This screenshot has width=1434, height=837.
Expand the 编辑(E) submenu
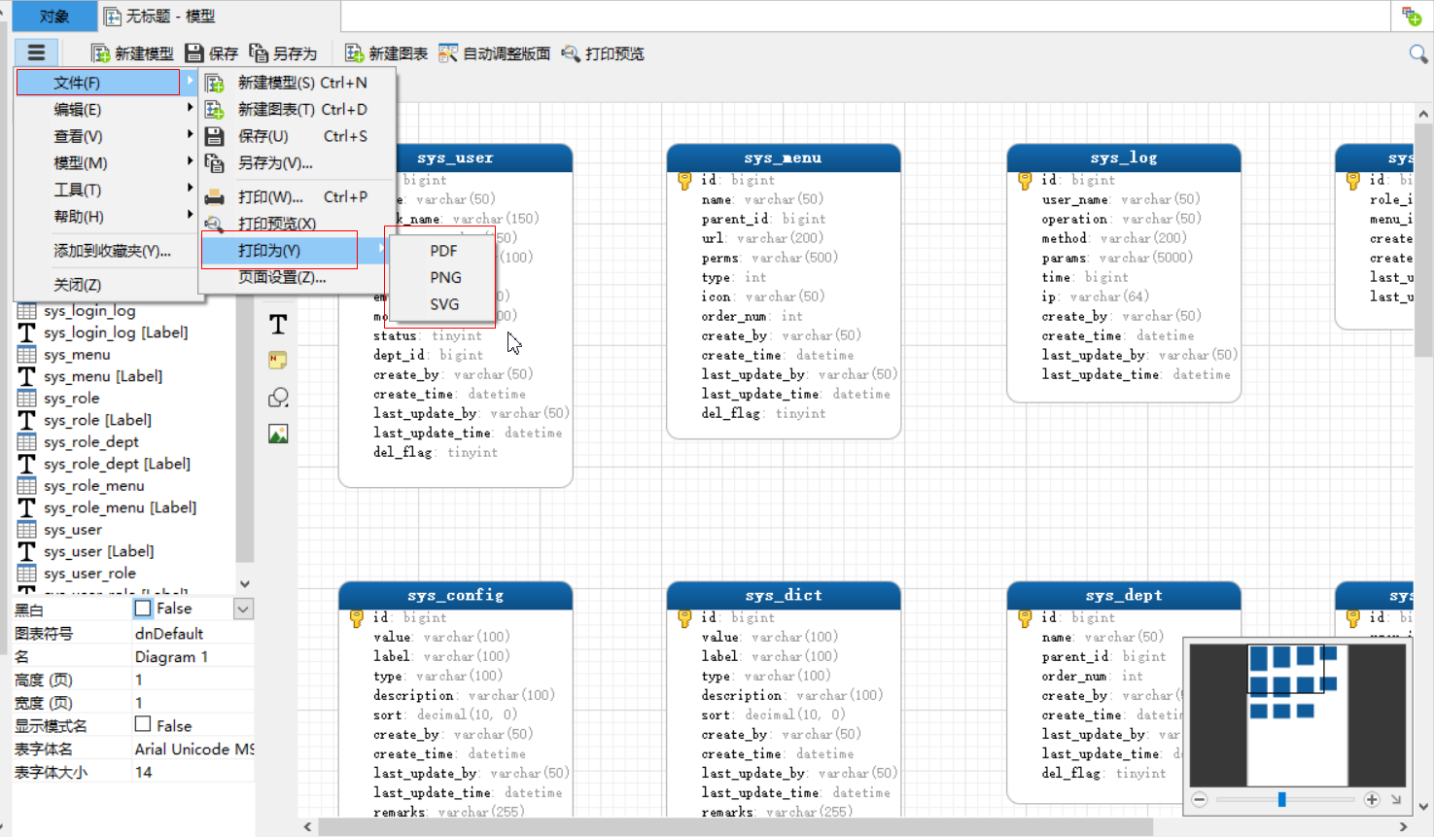coord(107,110)
